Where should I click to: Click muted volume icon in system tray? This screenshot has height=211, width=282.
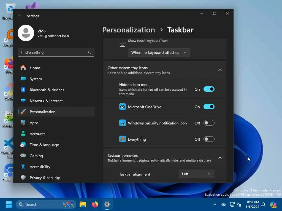[x=239, y=204]
